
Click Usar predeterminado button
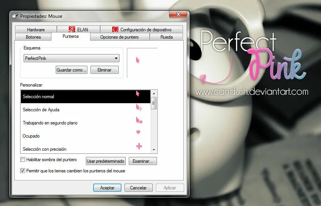(x=106, y=161)
